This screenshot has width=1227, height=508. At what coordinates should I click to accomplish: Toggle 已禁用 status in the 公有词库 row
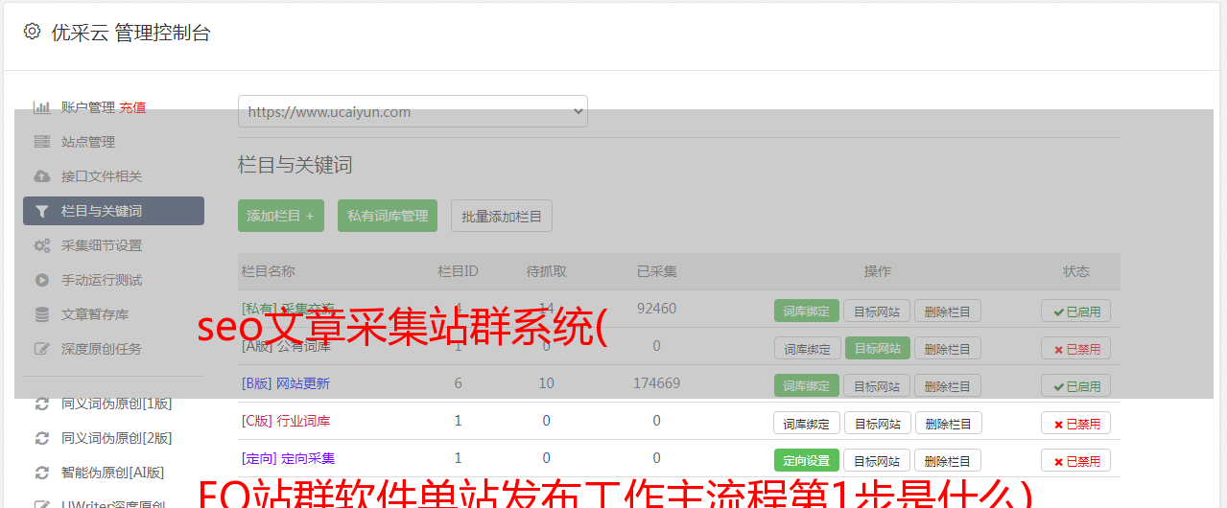click(1075, 348)
